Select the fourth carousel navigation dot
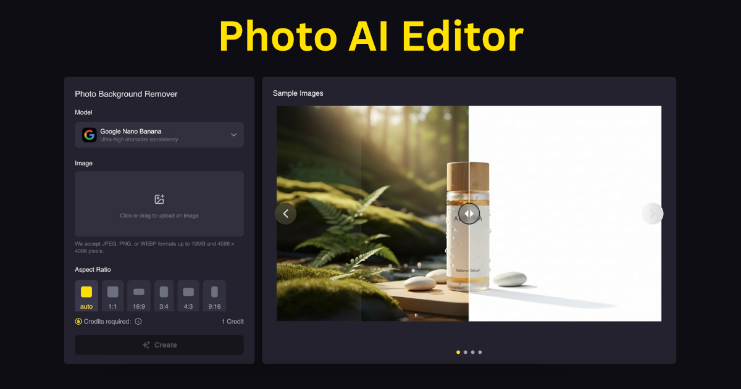The width and height of the screenshot is (741, 389). [x=480, y=352]
